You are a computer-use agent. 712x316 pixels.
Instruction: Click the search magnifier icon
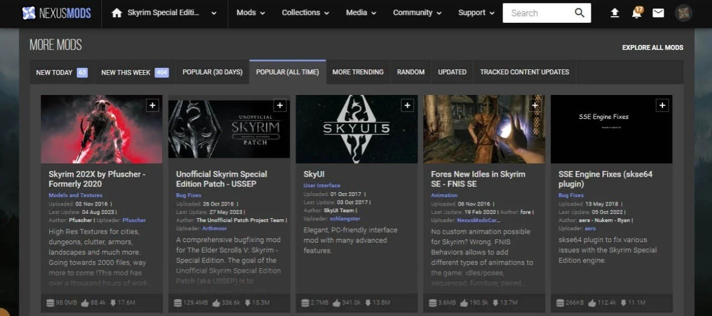(580, 13)
